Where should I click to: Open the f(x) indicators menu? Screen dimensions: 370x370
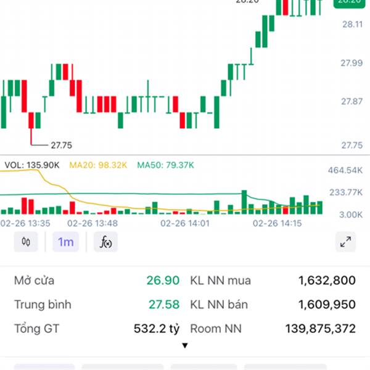pyautogui.click(x=105, y=242)
